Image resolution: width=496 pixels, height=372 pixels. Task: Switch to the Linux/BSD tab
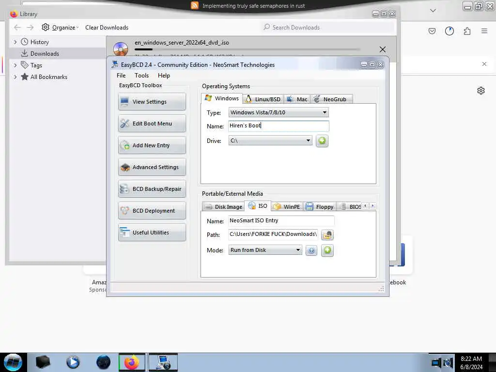pyautogui.click(x=263, y=99)
